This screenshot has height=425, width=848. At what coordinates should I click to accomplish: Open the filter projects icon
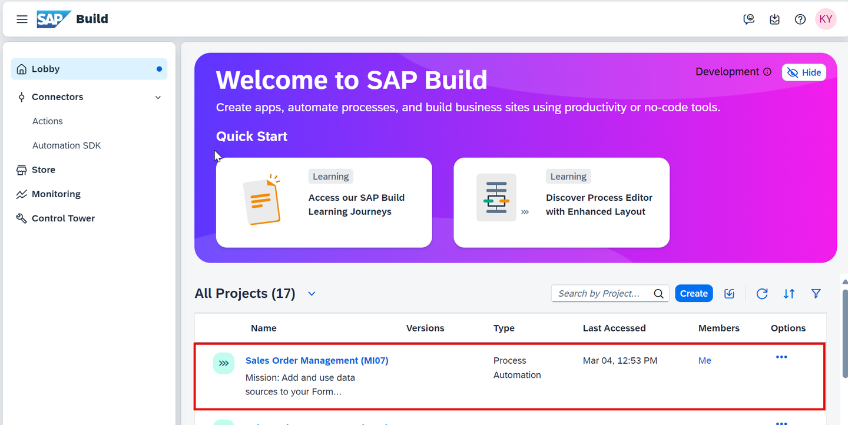816,294
